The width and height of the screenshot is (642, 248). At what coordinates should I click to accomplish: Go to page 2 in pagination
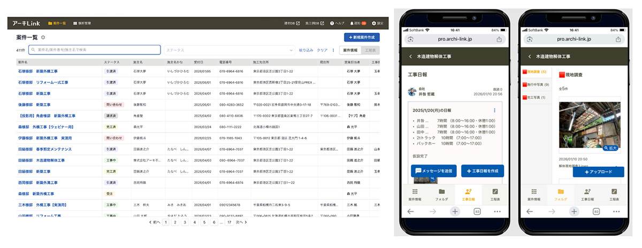(175, 222)
